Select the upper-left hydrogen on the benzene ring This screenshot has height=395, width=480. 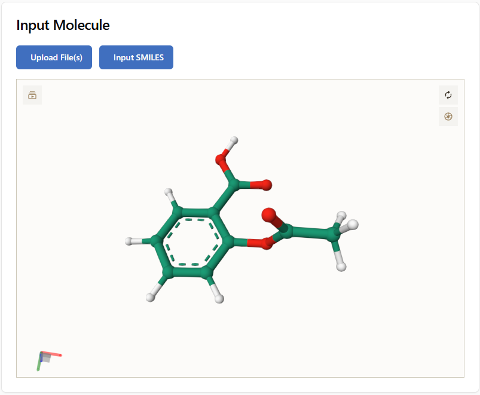point(169,192)
